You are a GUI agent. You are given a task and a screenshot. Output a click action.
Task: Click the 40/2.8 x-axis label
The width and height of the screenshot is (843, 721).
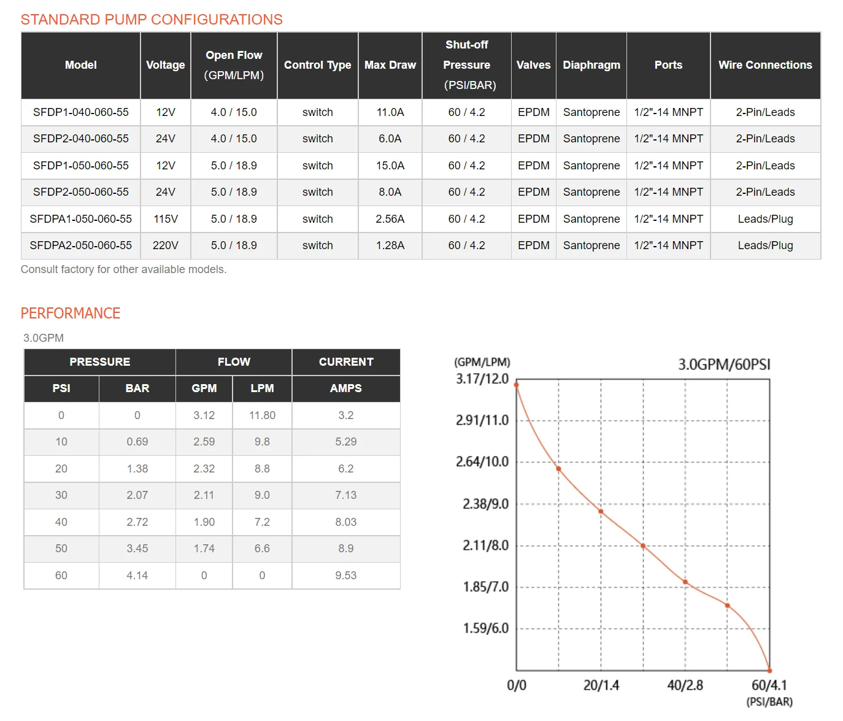click(685, 685)
